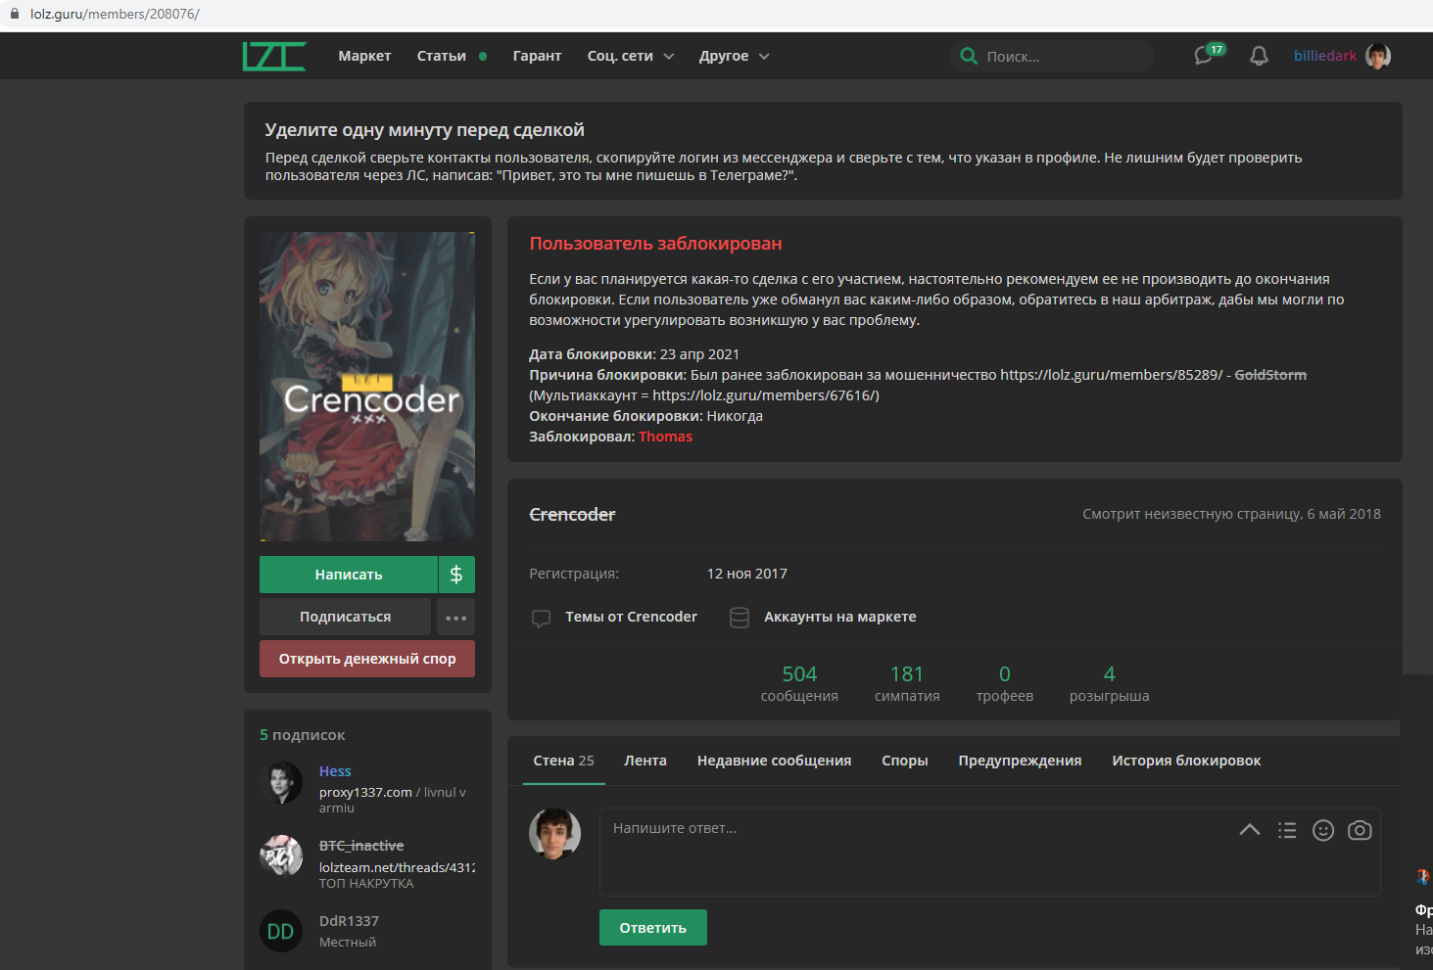Click the struck-through GoldStorm username link
1433x970 pixels.
1270,375
